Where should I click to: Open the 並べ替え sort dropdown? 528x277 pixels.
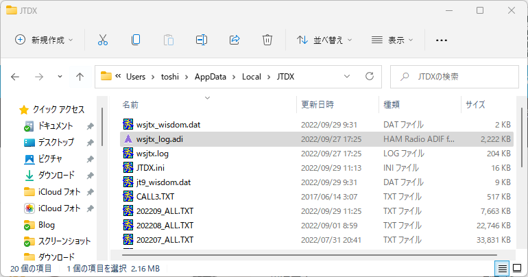click(324, 40)
